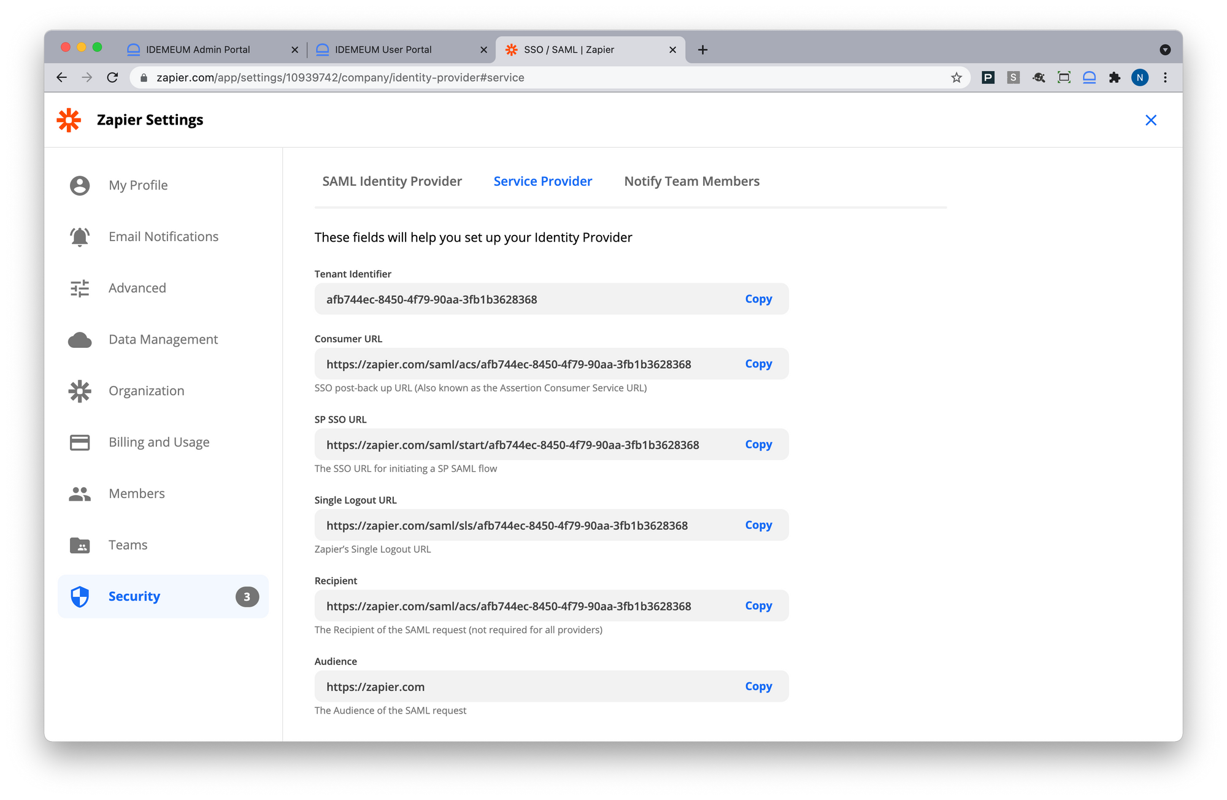This screenshot has height=800, width=1227.
Task: Click the orange Zapier logo
Action: (x=69, y=120)
